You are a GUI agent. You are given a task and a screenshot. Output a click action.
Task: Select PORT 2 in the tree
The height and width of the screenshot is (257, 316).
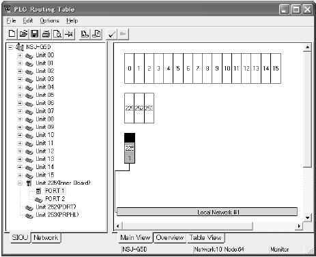tap(55, 199)
